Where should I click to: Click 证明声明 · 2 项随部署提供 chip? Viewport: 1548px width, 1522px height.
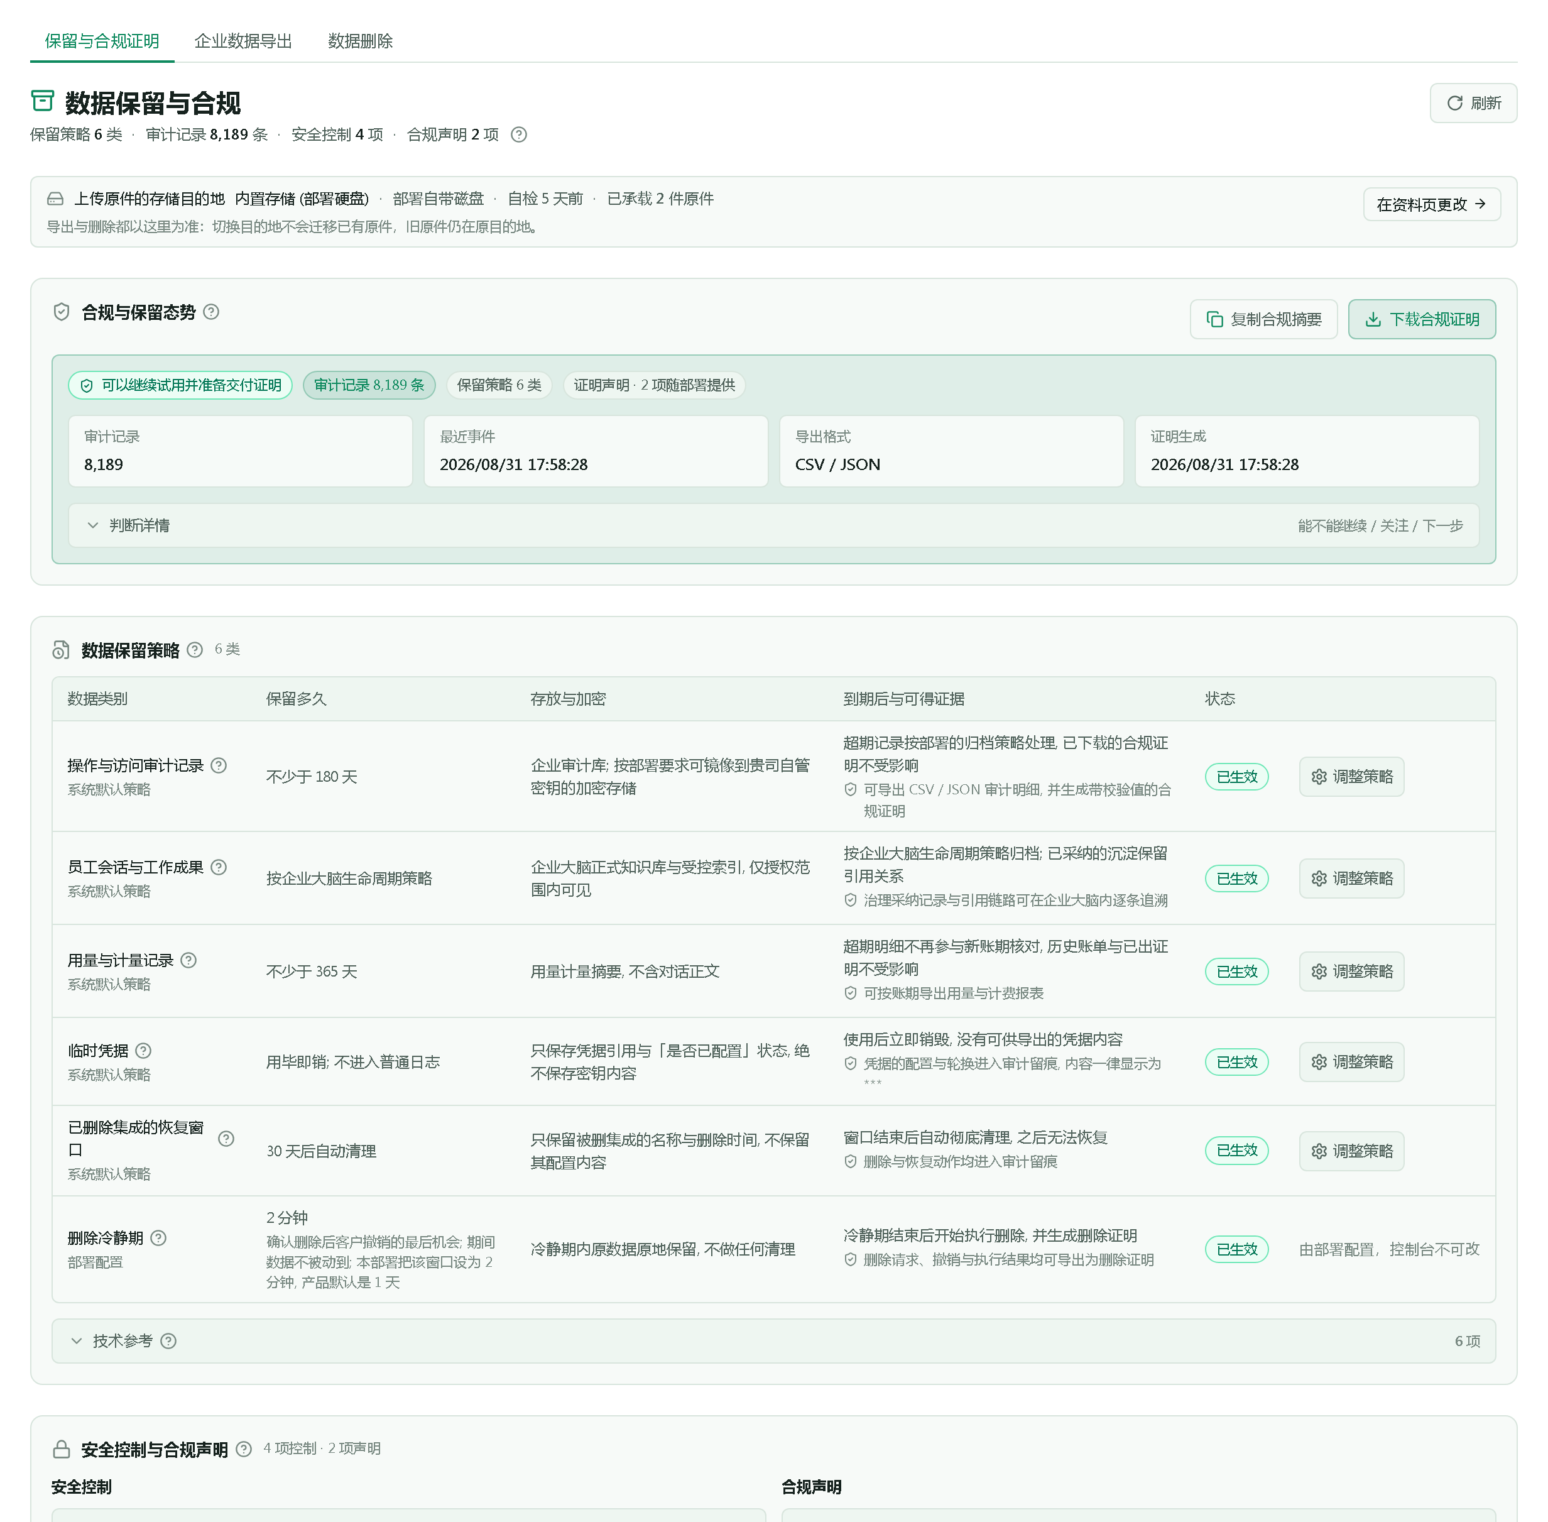pos(655,385)
